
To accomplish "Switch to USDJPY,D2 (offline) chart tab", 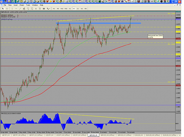I will pyautogui.click(x=79, y=135).
